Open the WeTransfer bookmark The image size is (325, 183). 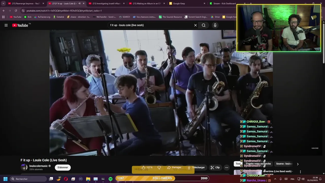click(x=104, y=17)
